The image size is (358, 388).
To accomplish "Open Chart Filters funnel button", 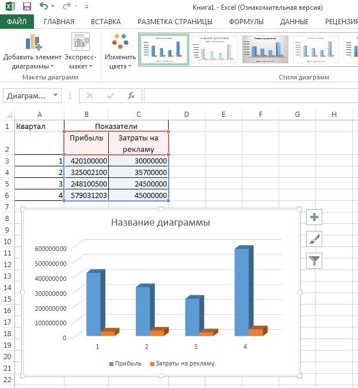I will [314, 261].
